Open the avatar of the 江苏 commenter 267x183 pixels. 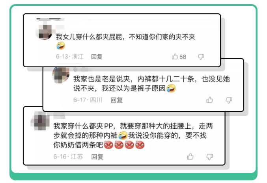(x=40, y=121)
